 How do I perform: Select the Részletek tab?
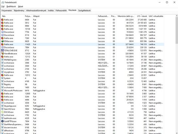tap(72, 10)
